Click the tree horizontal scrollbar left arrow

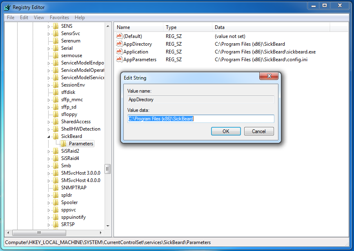click(8, 233)
